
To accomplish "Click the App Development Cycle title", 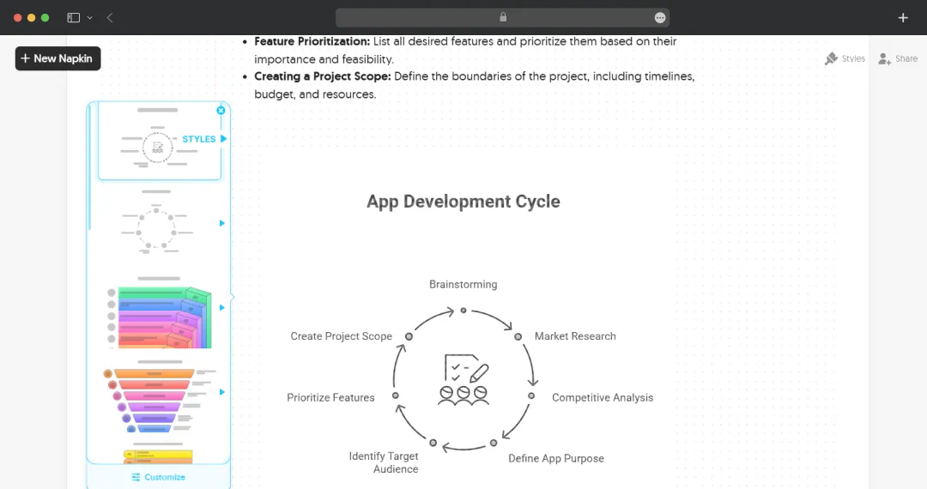I will 463,202.
